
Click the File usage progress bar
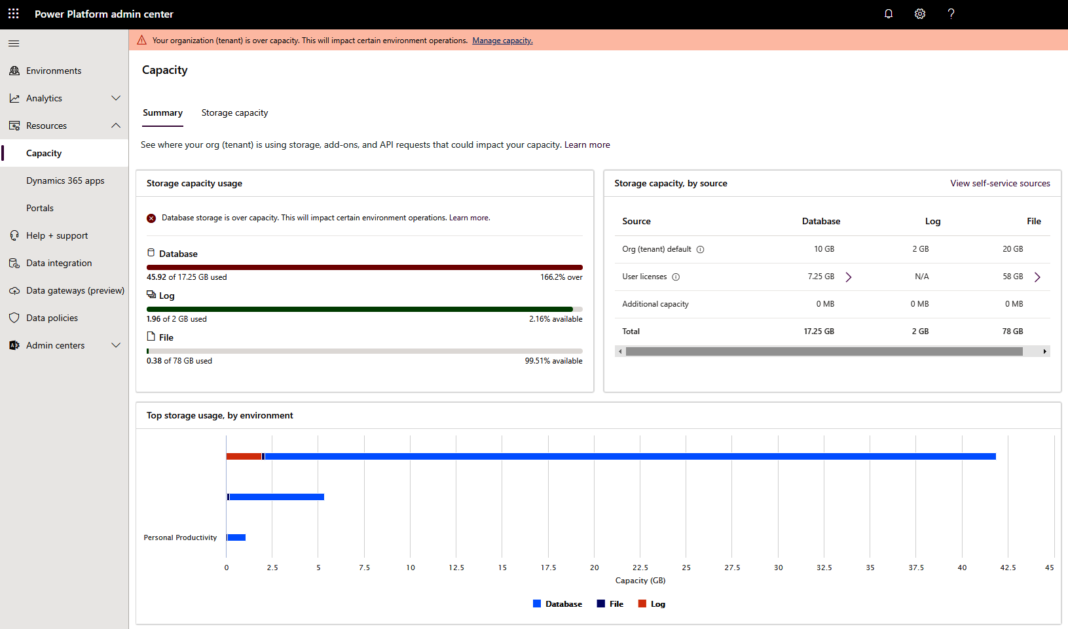365,351
